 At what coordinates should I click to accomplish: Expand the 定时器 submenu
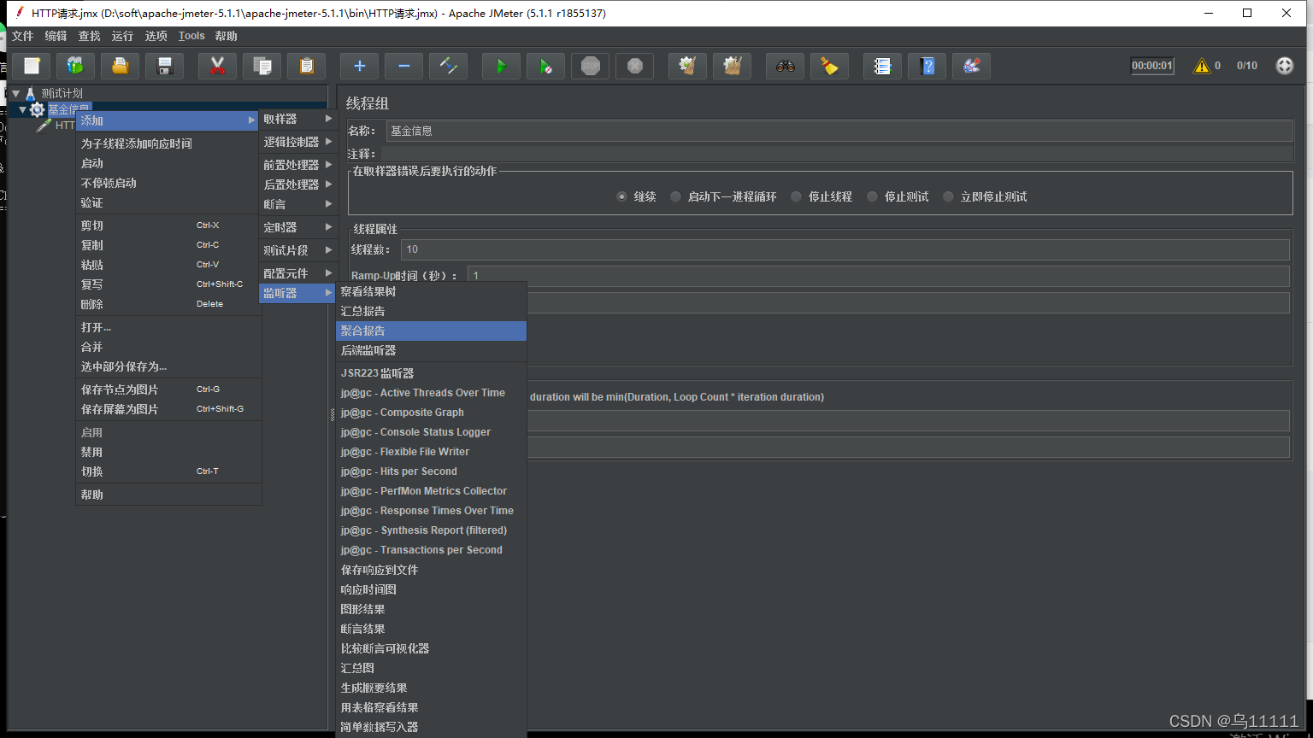pyautogui.click(x=297, y=227)
